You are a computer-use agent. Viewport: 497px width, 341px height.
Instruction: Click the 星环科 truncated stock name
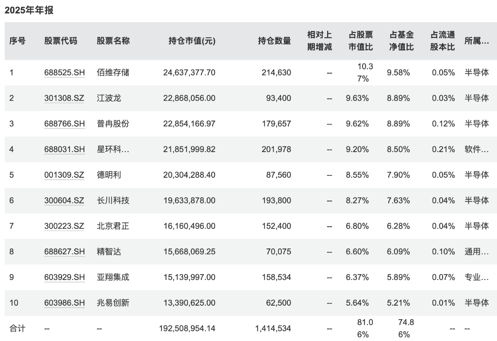(113, 149)
